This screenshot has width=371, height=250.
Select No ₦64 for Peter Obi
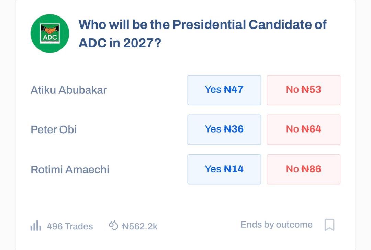click(x=303, y=129)
